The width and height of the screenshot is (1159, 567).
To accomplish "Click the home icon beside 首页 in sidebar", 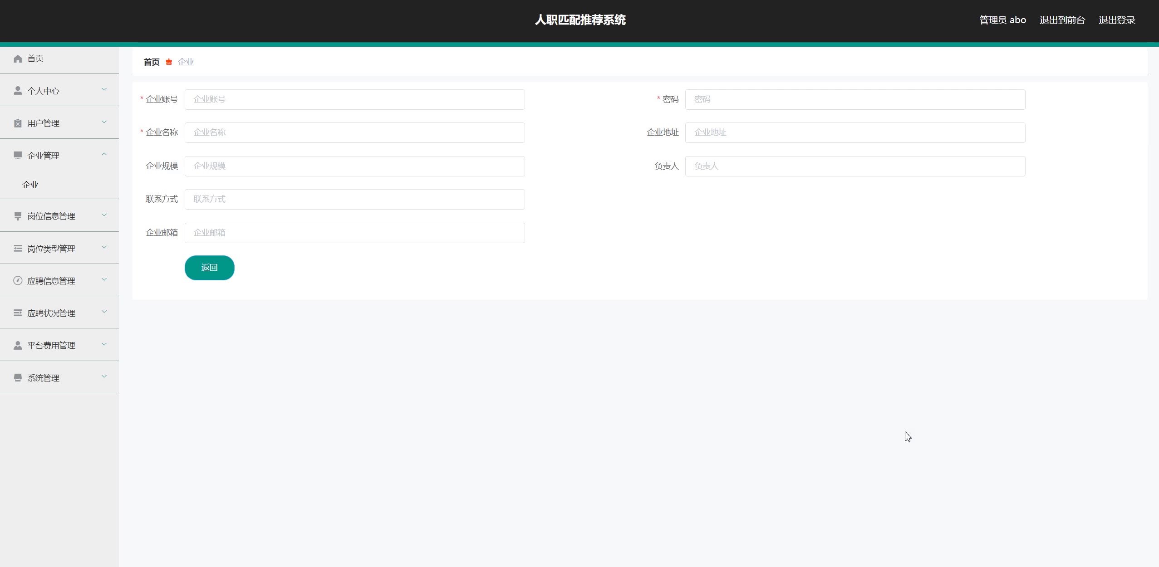I will (18, 59).
